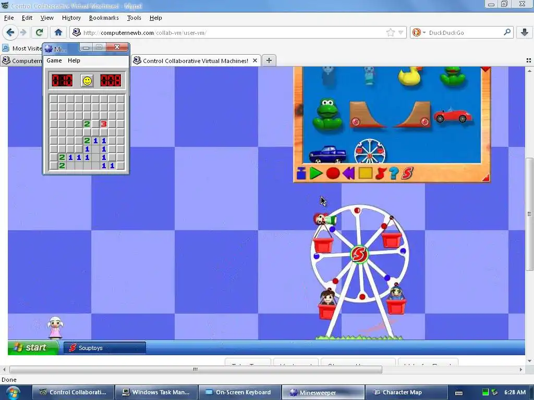Click the green Task Manager tray icon
The width and height of the screenshot is (534, 400).
click(x=486, y=392)
